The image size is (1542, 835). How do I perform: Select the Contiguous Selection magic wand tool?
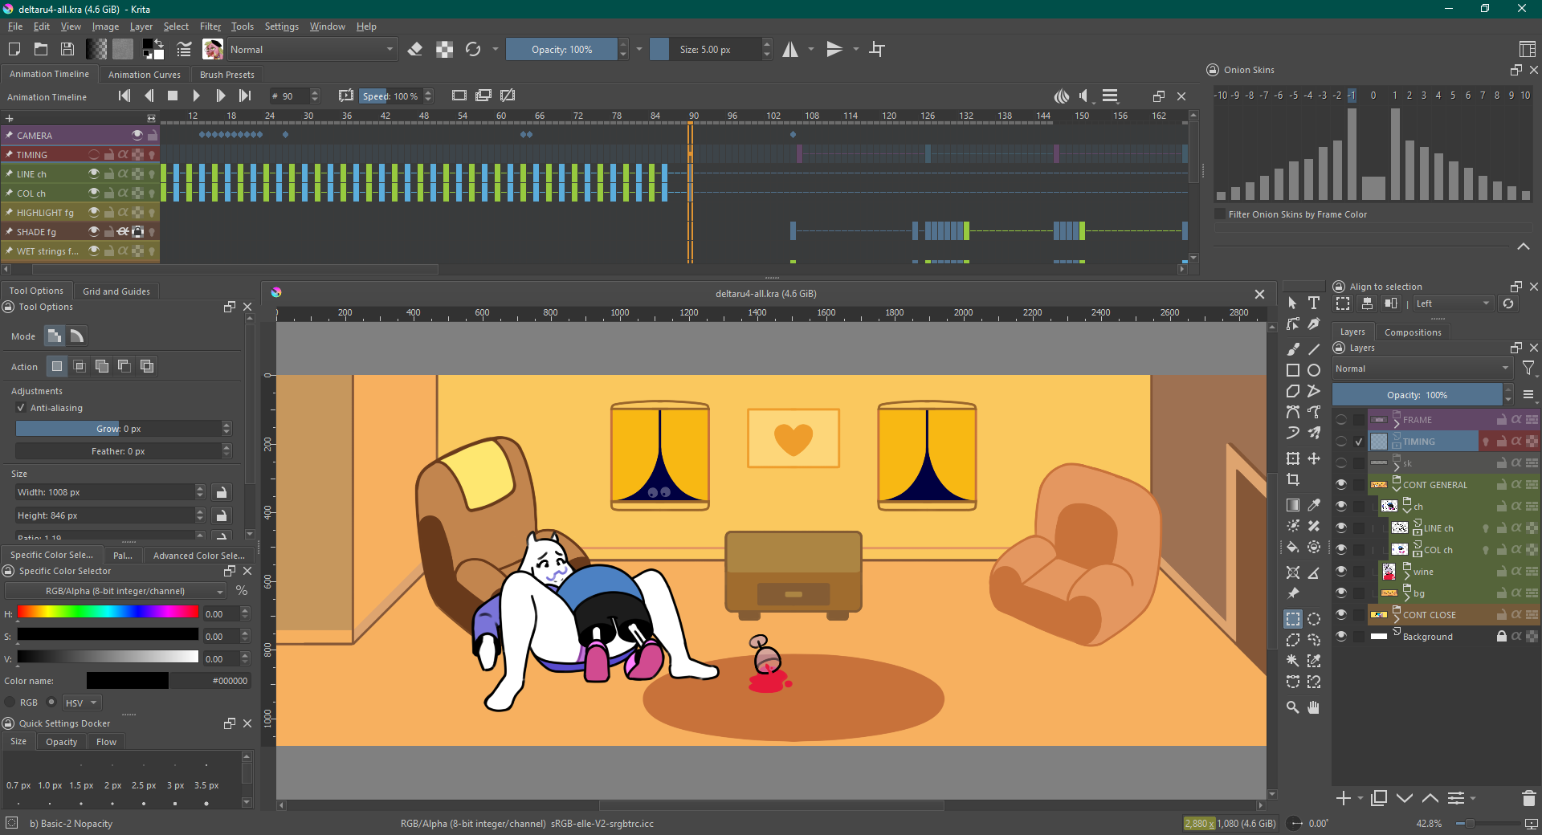[x=1293, y=661]
